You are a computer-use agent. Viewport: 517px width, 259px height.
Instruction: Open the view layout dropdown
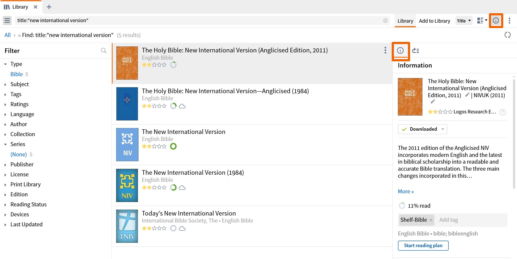click(x=482, y=21)
